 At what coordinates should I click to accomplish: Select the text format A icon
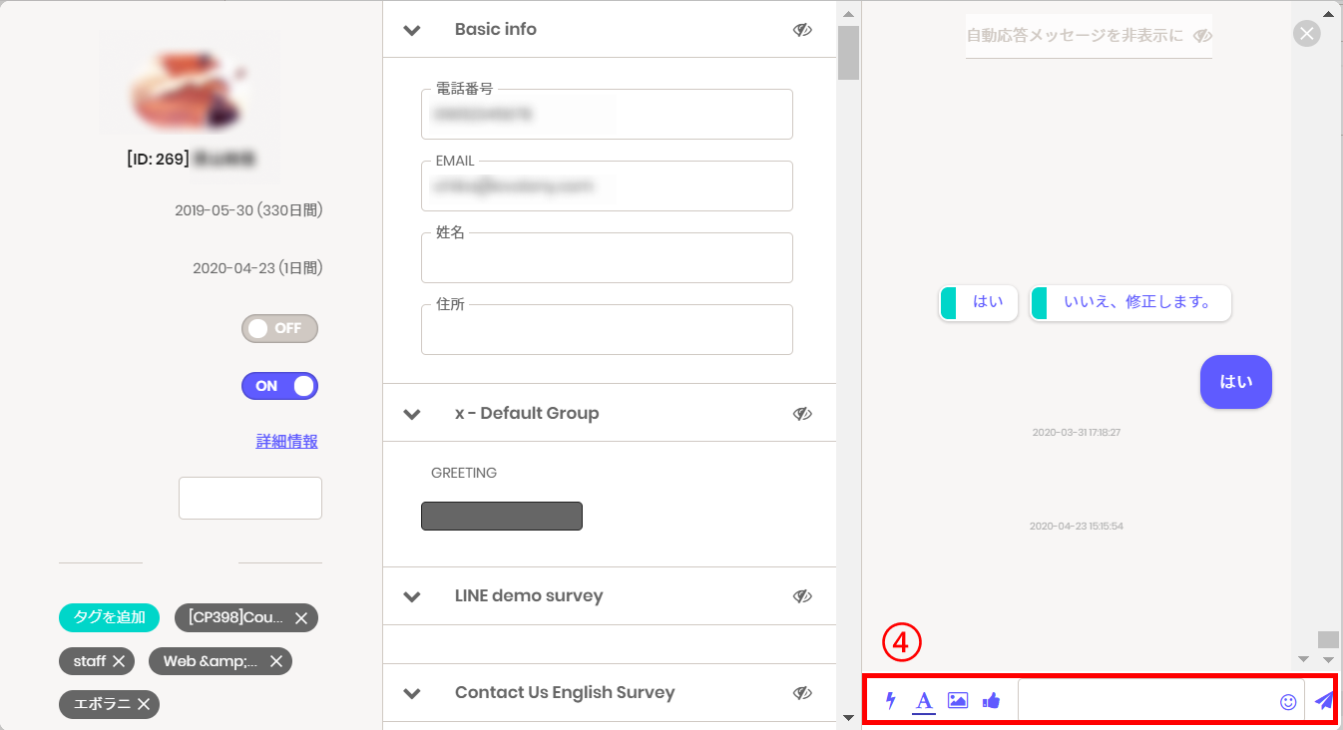click(924, 701)
